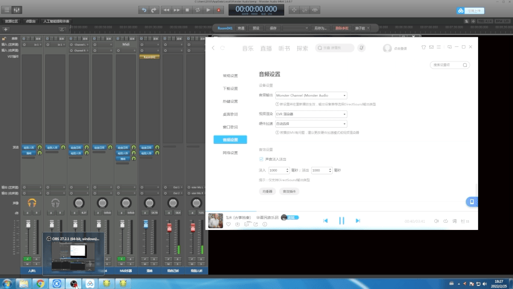Screen dimensions: 513x289
Task: Refresh the music player page
Action: click(x=222, y=48)
